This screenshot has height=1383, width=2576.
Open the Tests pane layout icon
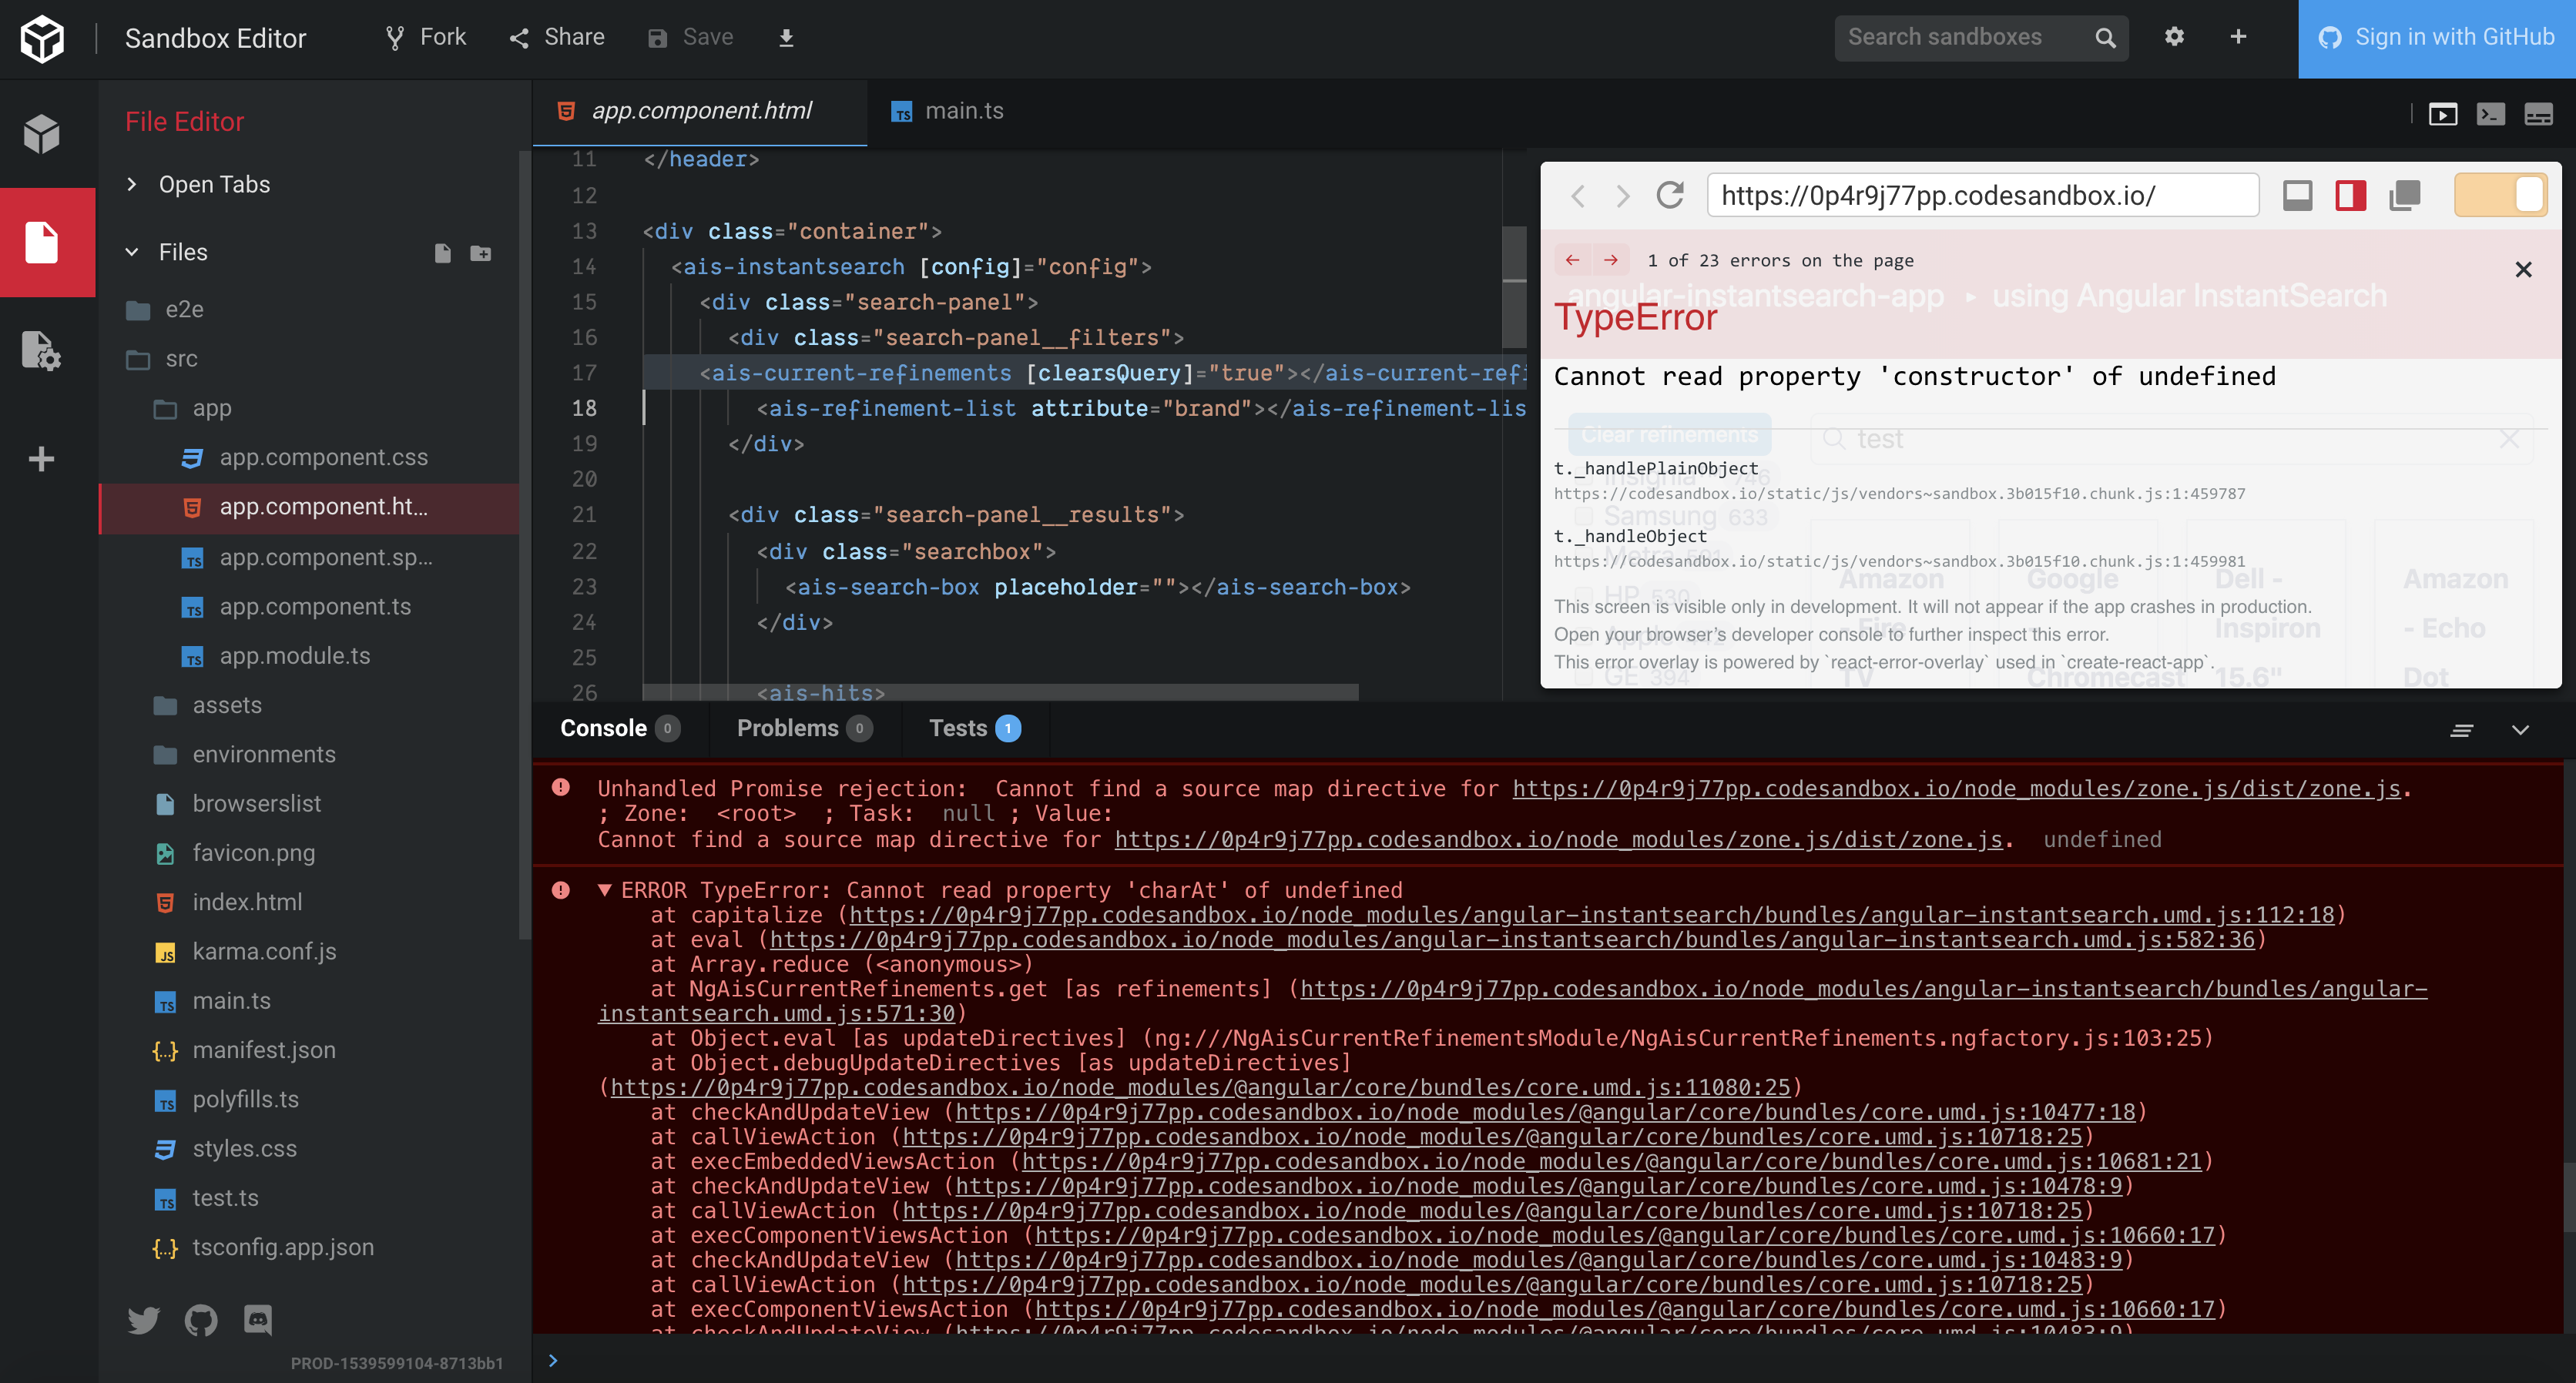[2538, 114]
